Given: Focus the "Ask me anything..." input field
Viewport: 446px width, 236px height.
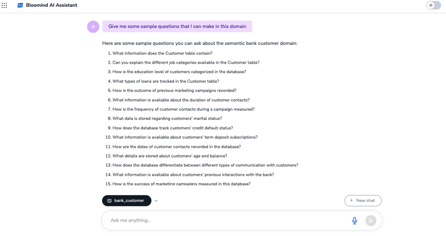Looking at the screenshot, I should pos(226,221).
